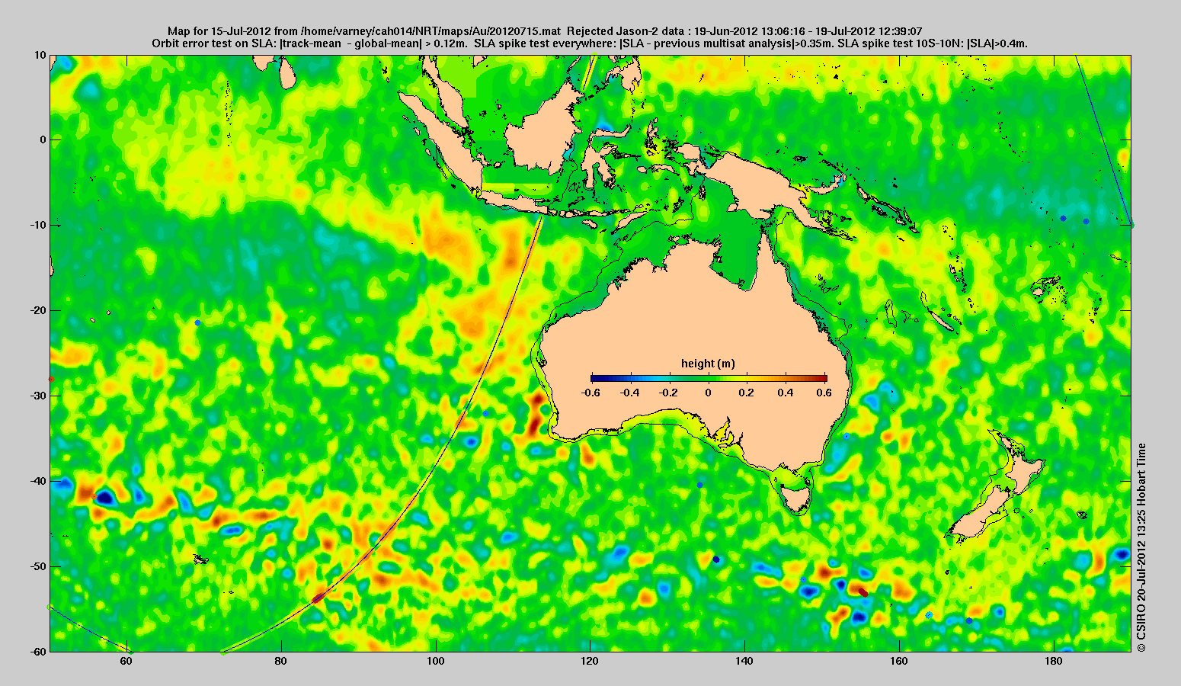
Task: Click the dark blue end of the height colorbar
Action: coord(597,378)
